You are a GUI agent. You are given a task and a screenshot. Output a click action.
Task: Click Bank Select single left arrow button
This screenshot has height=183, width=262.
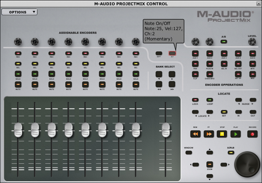[x=159, y=74]
